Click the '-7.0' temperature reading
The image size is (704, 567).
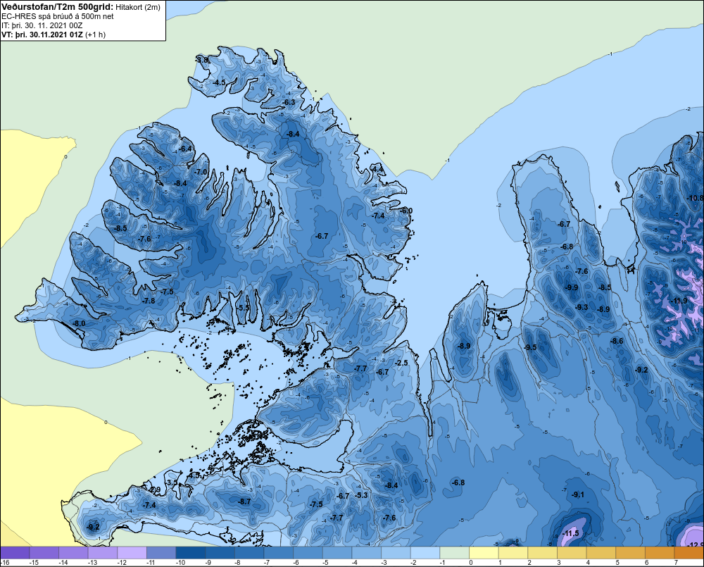[x=201, y=172]
